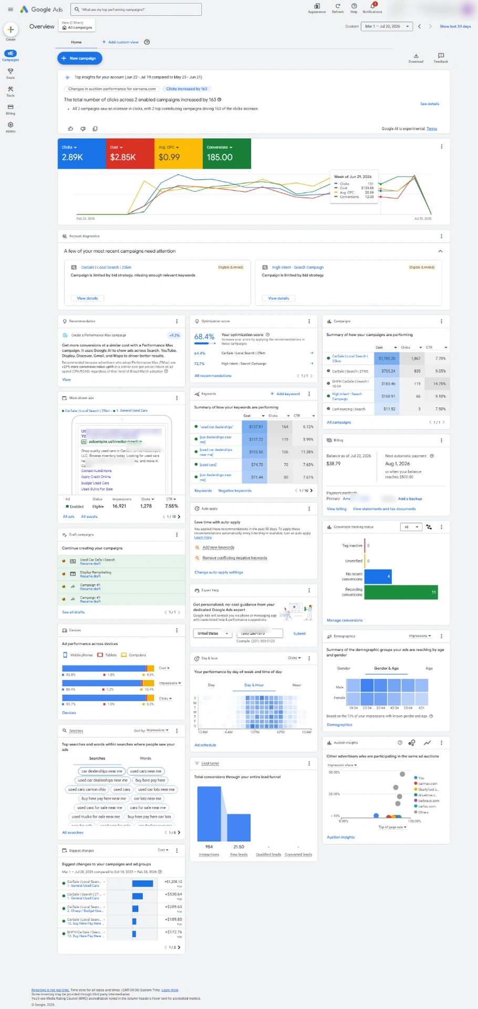
Task: Open Goals in the left sidebar
Action: (x=11, y=73)
